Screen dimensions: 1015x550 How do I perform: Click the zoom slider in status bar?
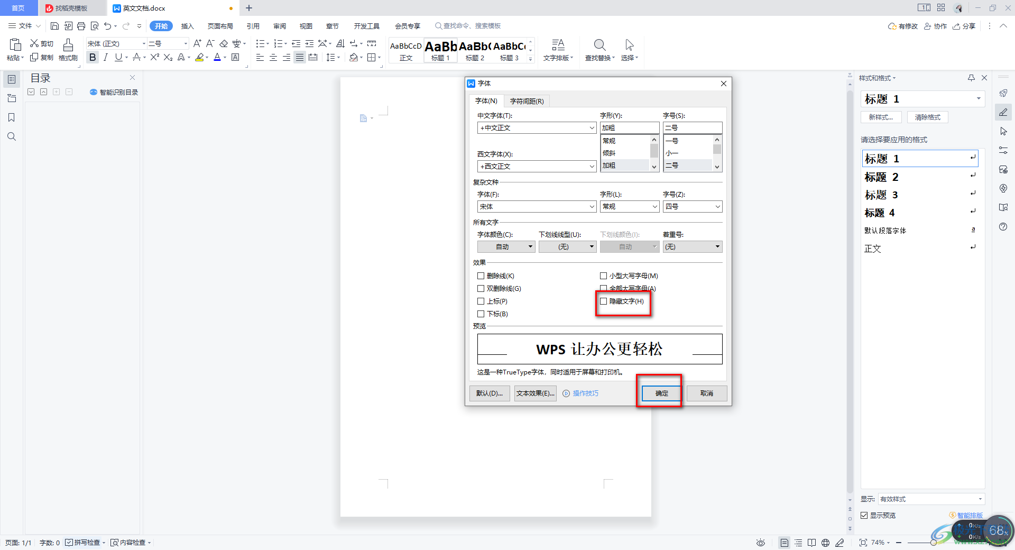934,543
